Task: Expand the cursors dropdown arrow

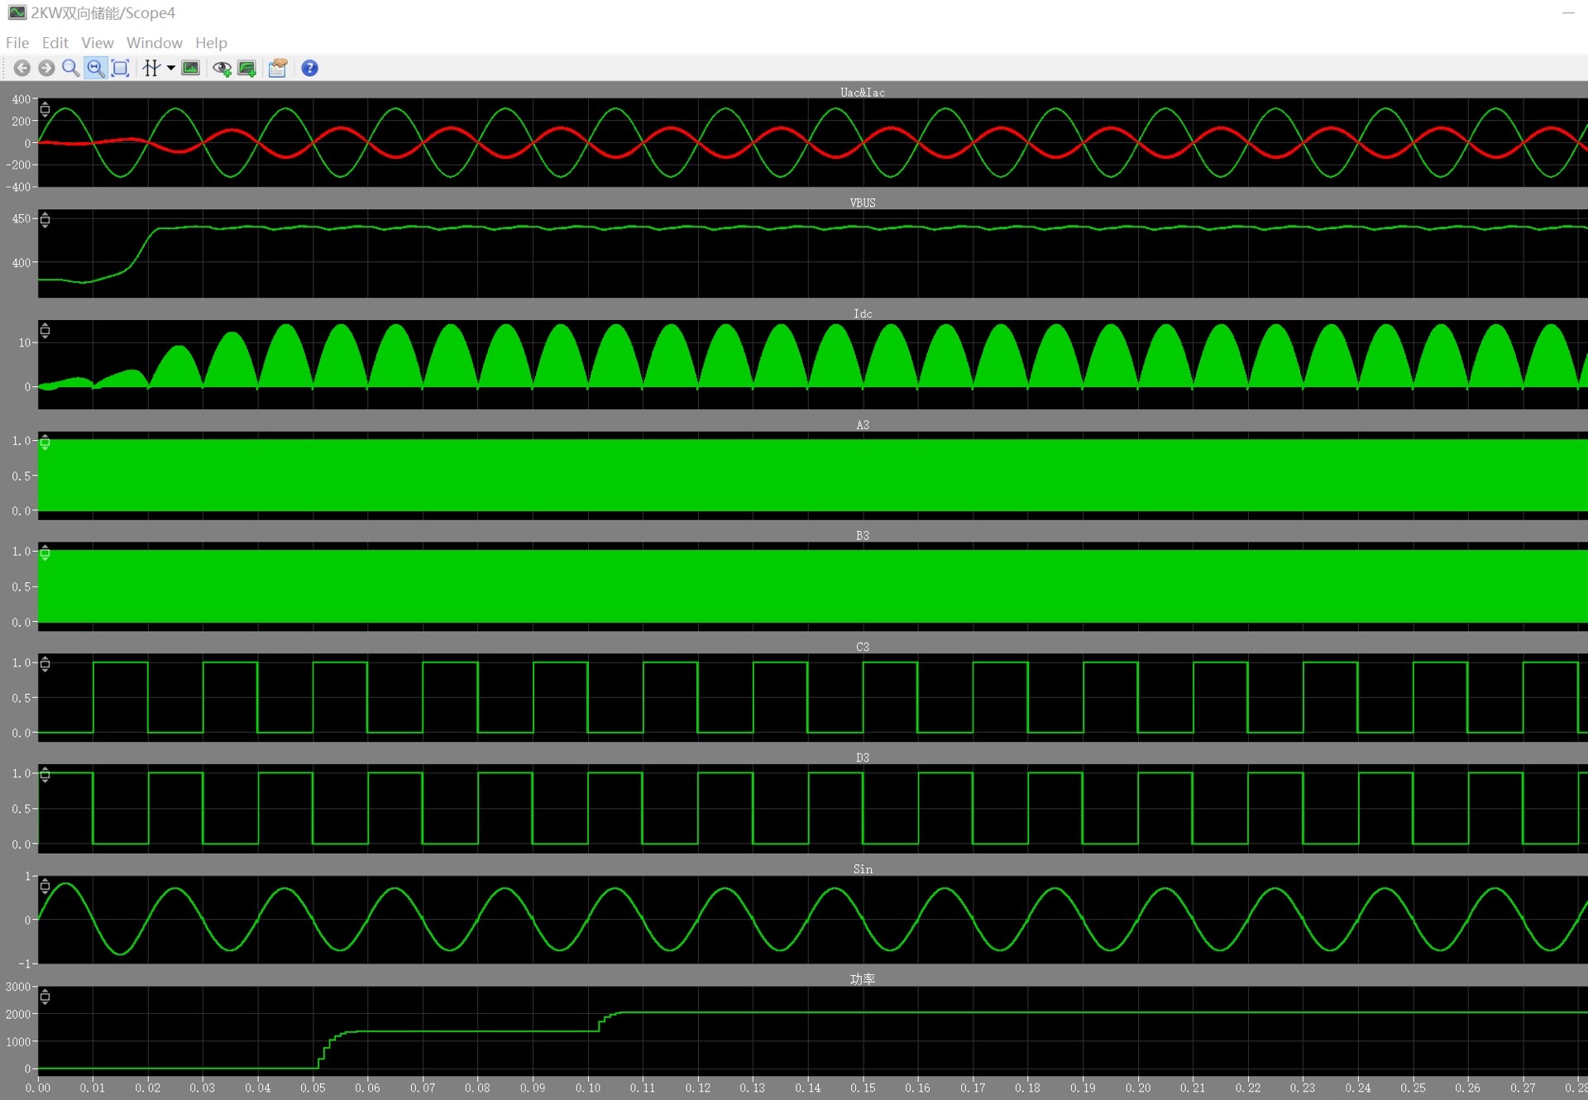Action: 171,69
